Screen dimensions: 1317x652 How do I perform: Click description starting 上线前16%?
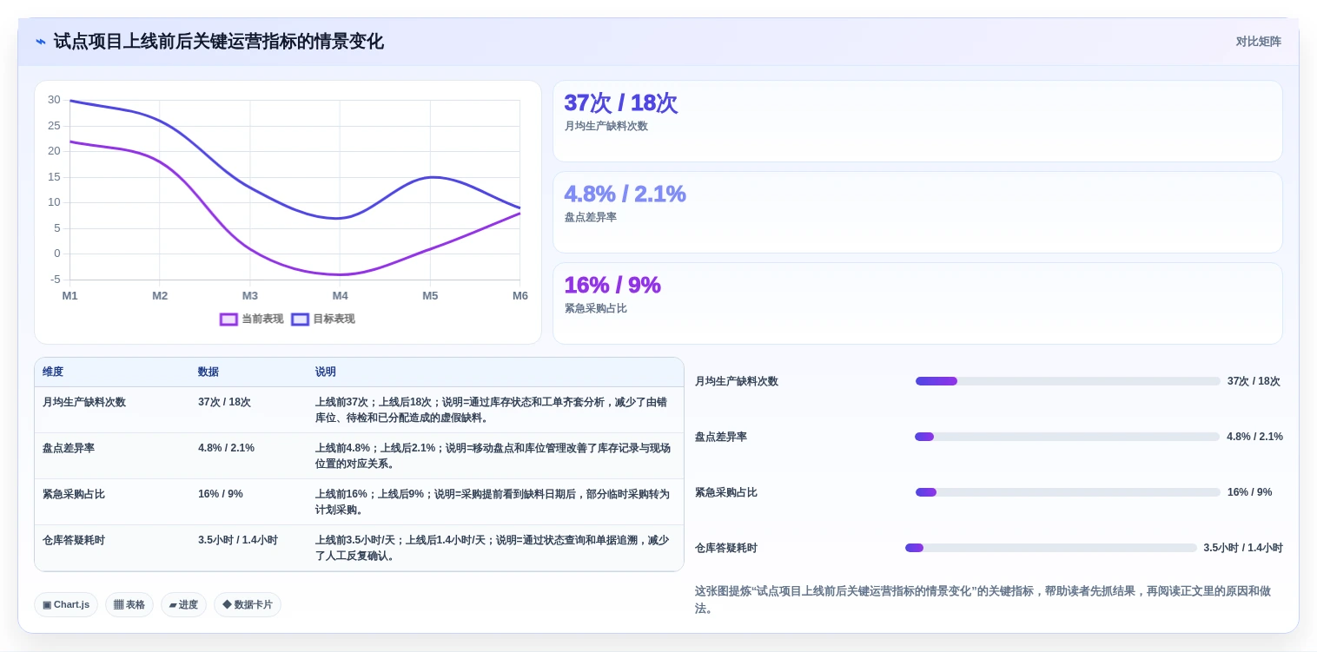(x=492, y=502)
